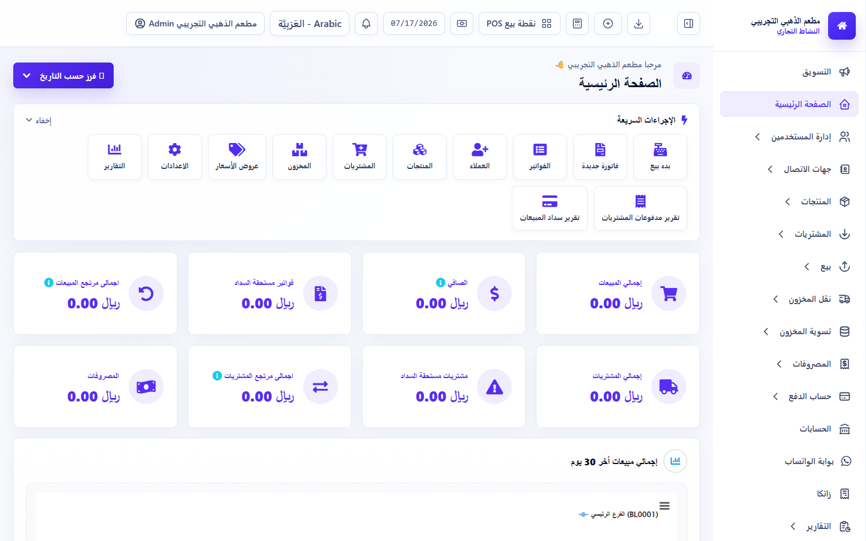The width and height of the screenshot is (866, 541).
Task: Toggle the sidebar collapse icon
Action: point(689,23)
